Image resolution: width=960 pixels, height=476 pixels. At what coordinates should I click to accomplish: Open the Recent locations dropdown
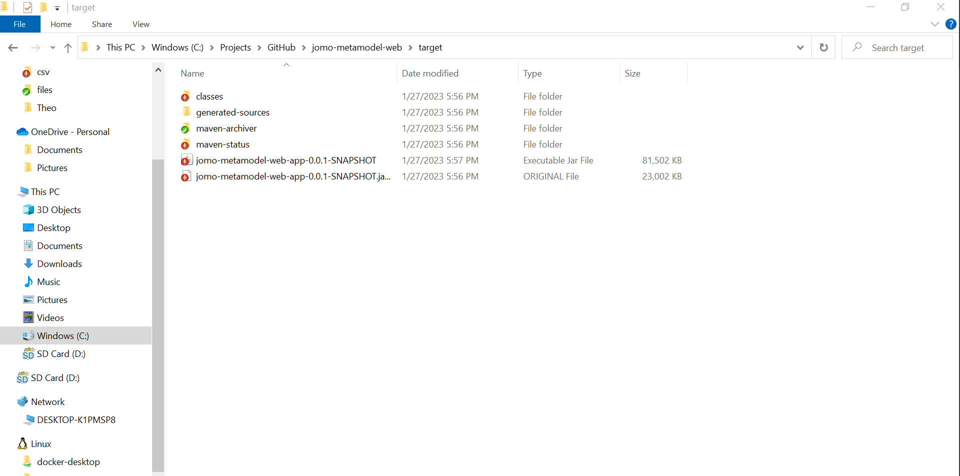53,47
